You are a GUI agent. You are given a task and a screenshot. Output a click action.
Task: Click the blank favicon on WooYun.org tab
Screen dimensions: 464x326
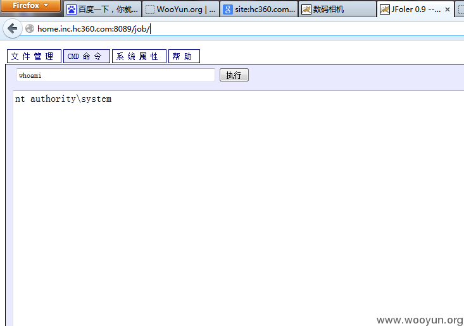[150, 9]
